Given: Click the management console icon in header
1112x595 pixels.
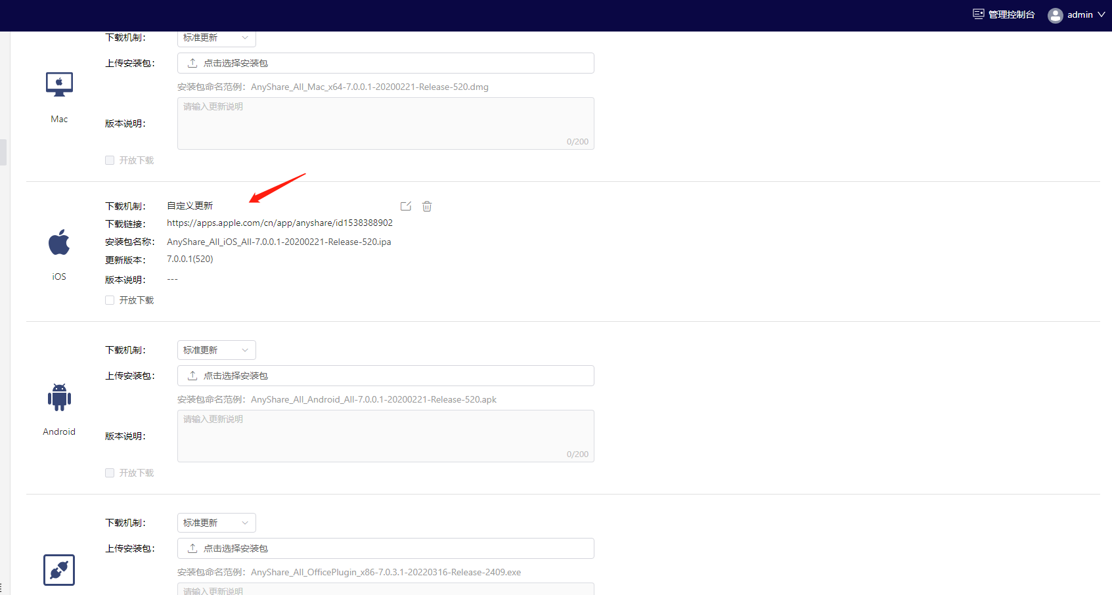Looking at the screenshot, I should (979, 14).
